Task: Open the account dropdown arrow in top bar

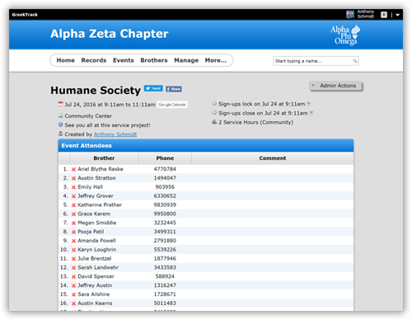Action: [x=397, y=15]
